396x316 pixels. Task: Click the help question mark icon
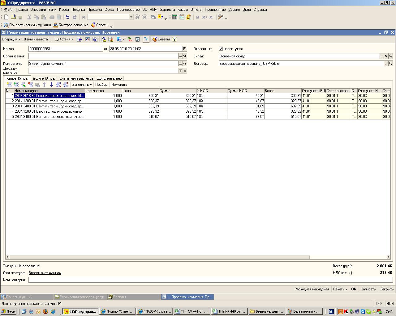pos(174,39)
